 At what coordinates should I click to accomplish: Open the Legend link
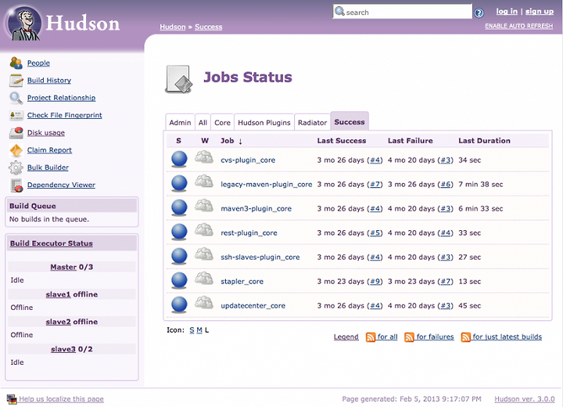point(346,337)
